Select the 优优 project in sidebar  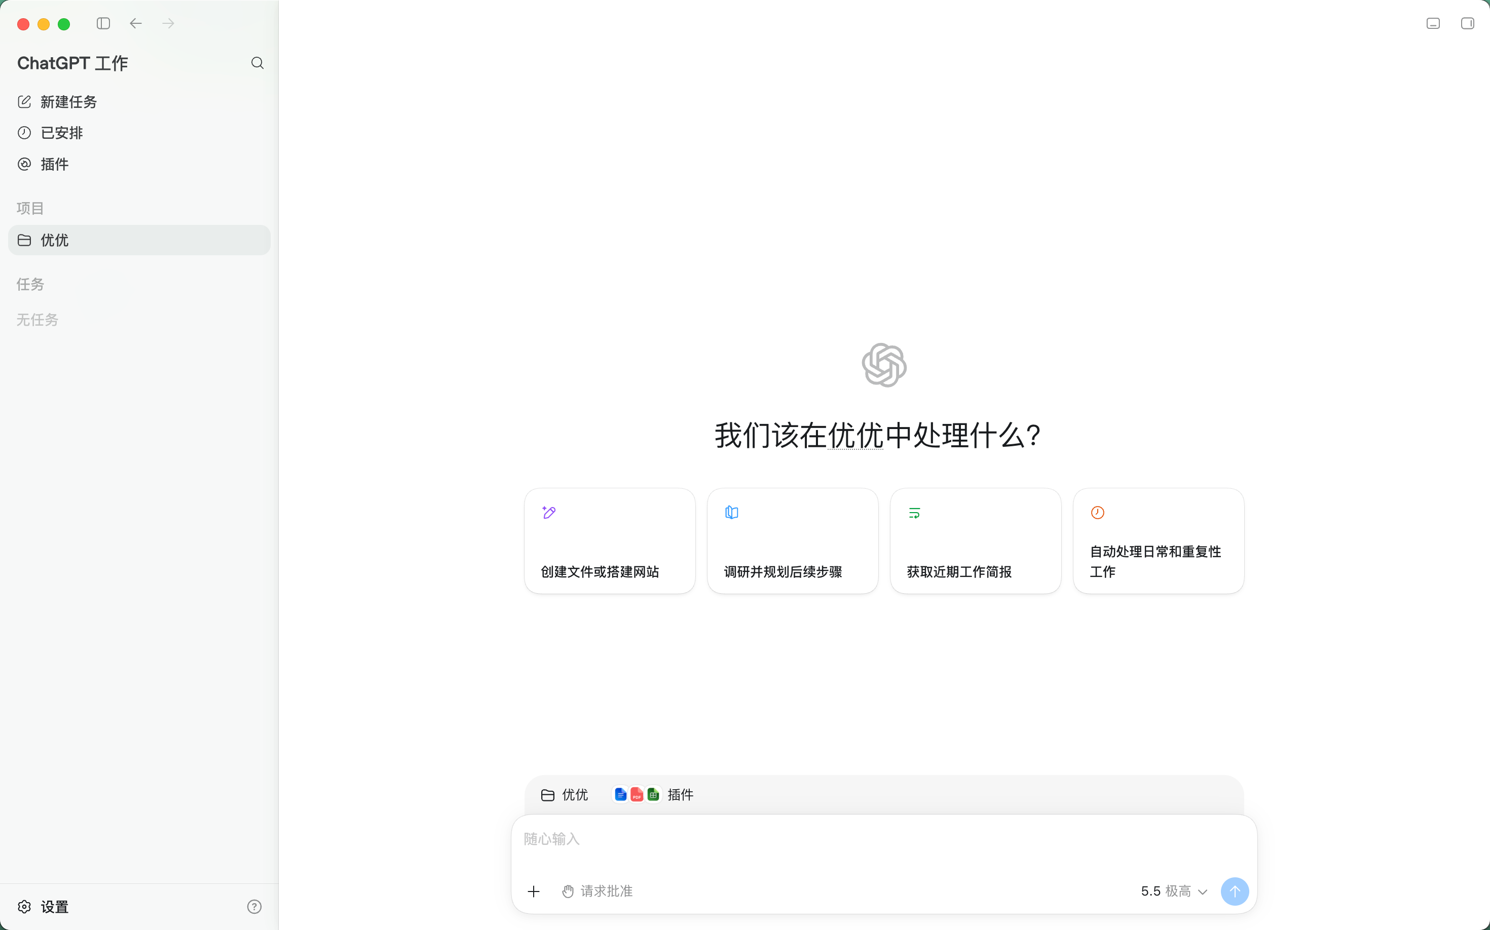point(139,240)
